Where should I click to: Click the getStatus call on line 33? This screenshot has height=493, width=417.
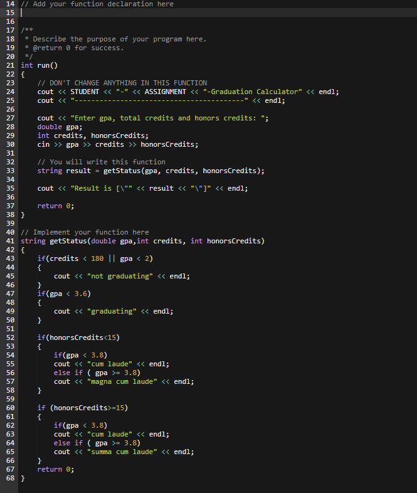[x=184, y=171]
